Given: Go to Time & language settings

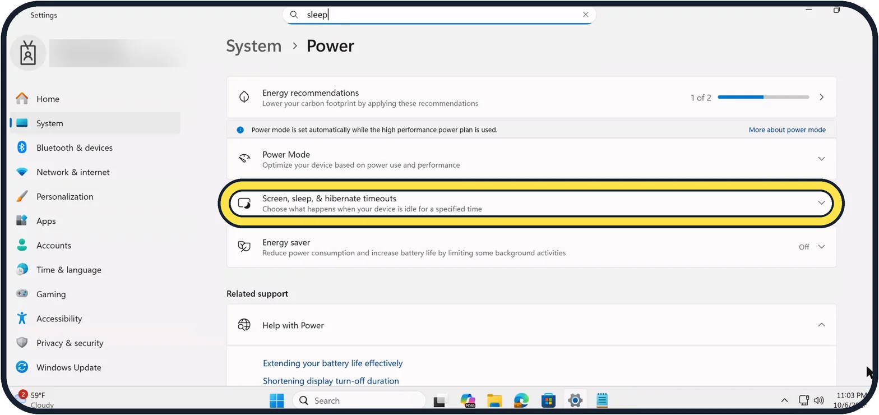Looking at the screenshot, I should 95,270.
